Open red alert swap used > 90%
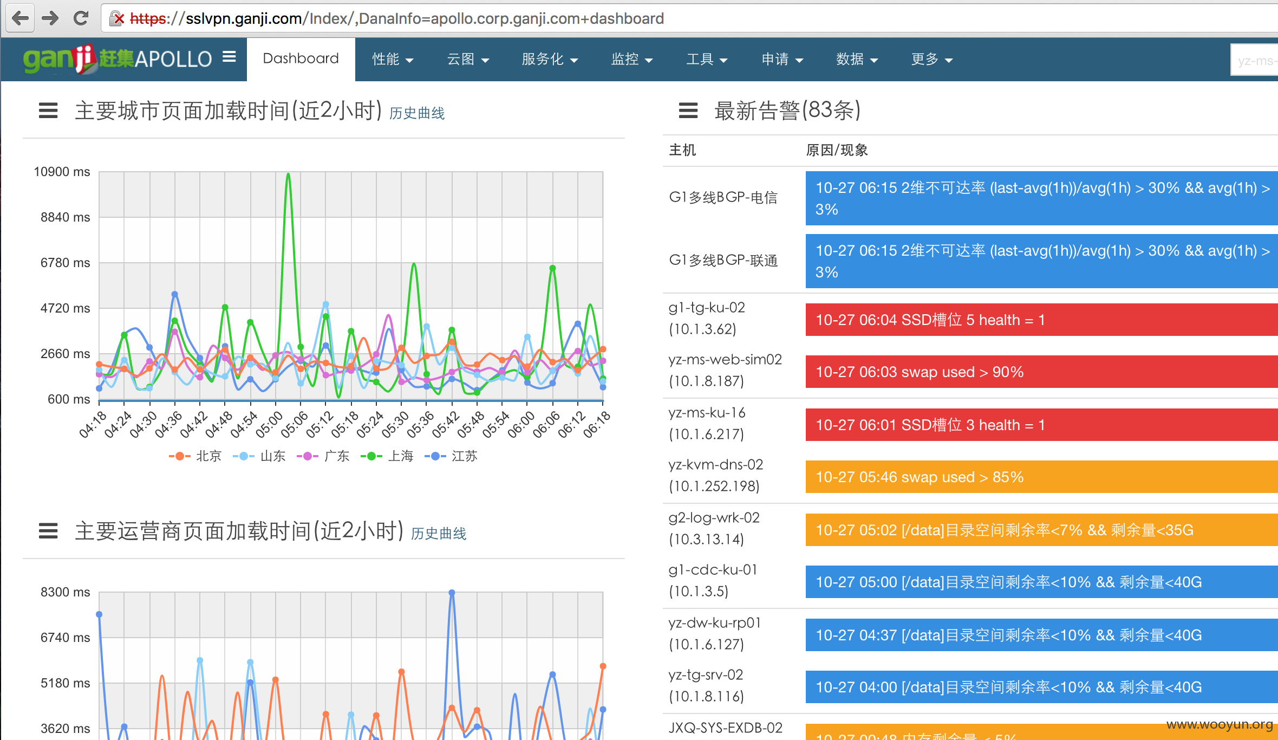 [1042, 372]
